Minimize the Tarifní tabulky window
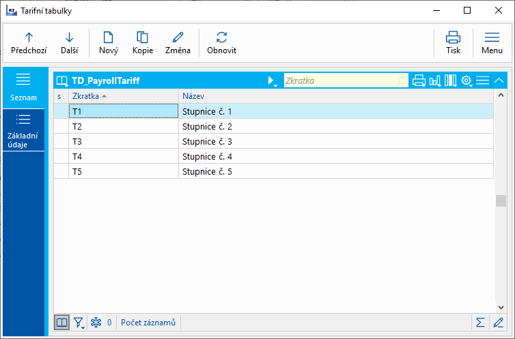Viewport: 515px width, 339px height. [436, 10]
